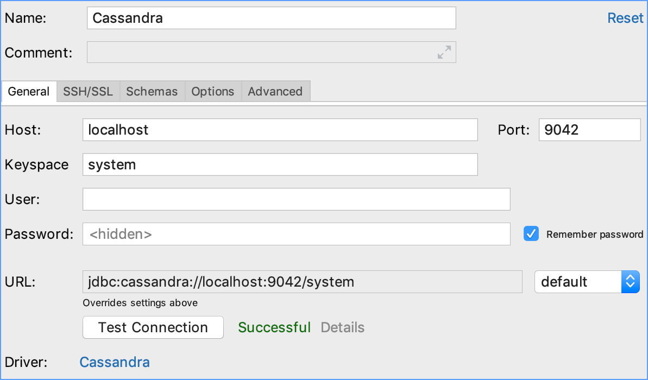The image size is (648, 380).
Task: Open the Schemas tab
Action: coord(152,91)
